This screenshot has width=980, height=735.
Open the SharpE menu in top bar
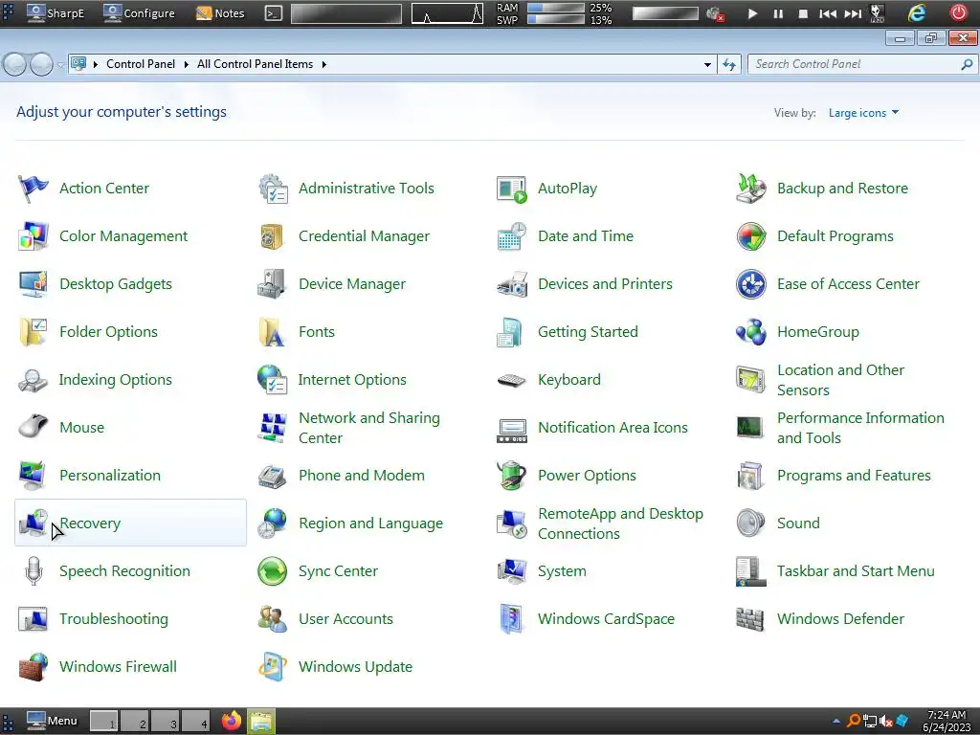coord(56,13)
